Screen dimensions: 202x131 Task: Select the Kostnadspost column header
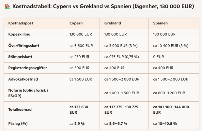pyautogui.click(x=21, y=23)
